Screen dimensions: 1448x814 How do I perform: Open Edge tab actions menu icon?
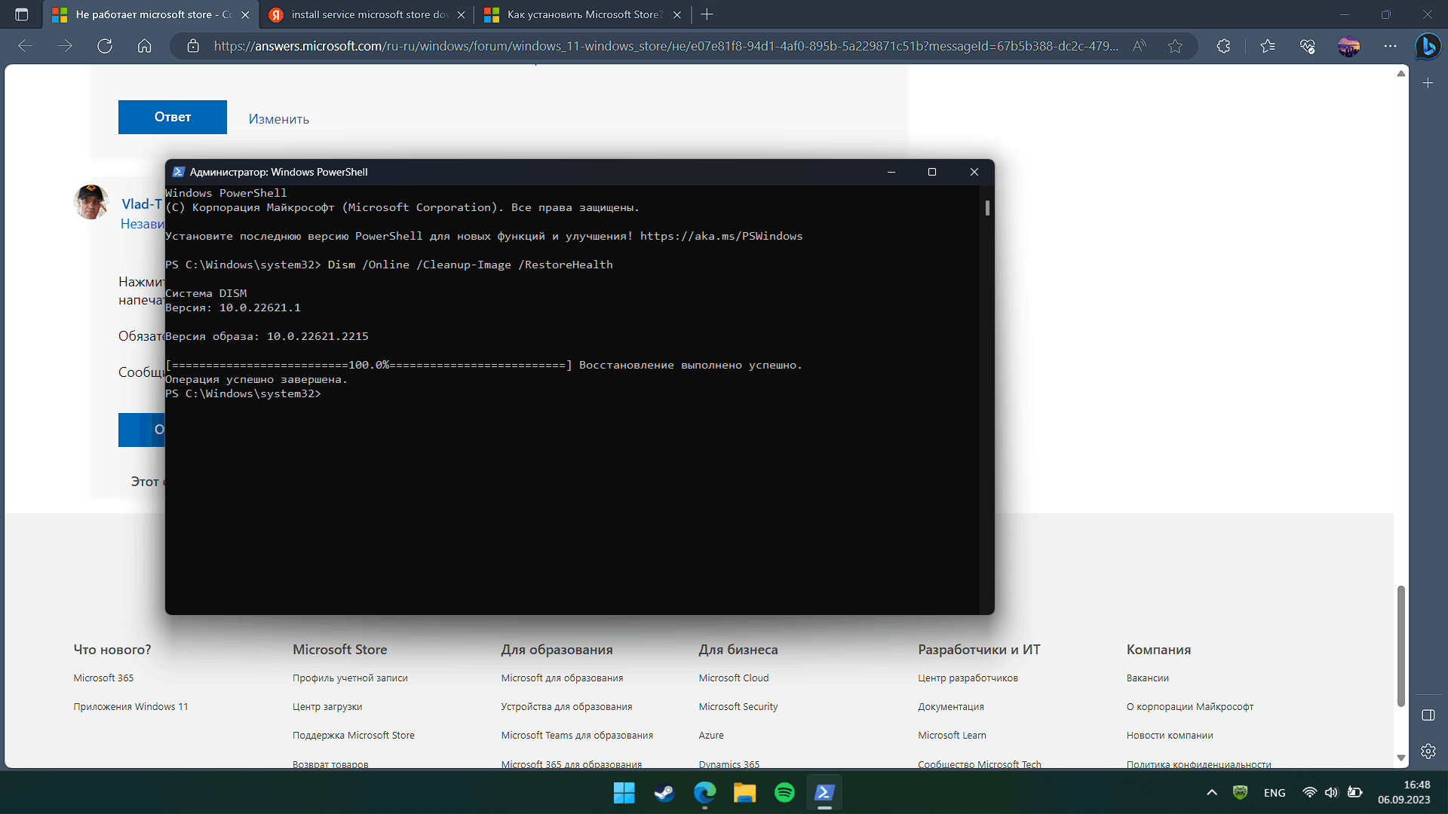(21, 14)
